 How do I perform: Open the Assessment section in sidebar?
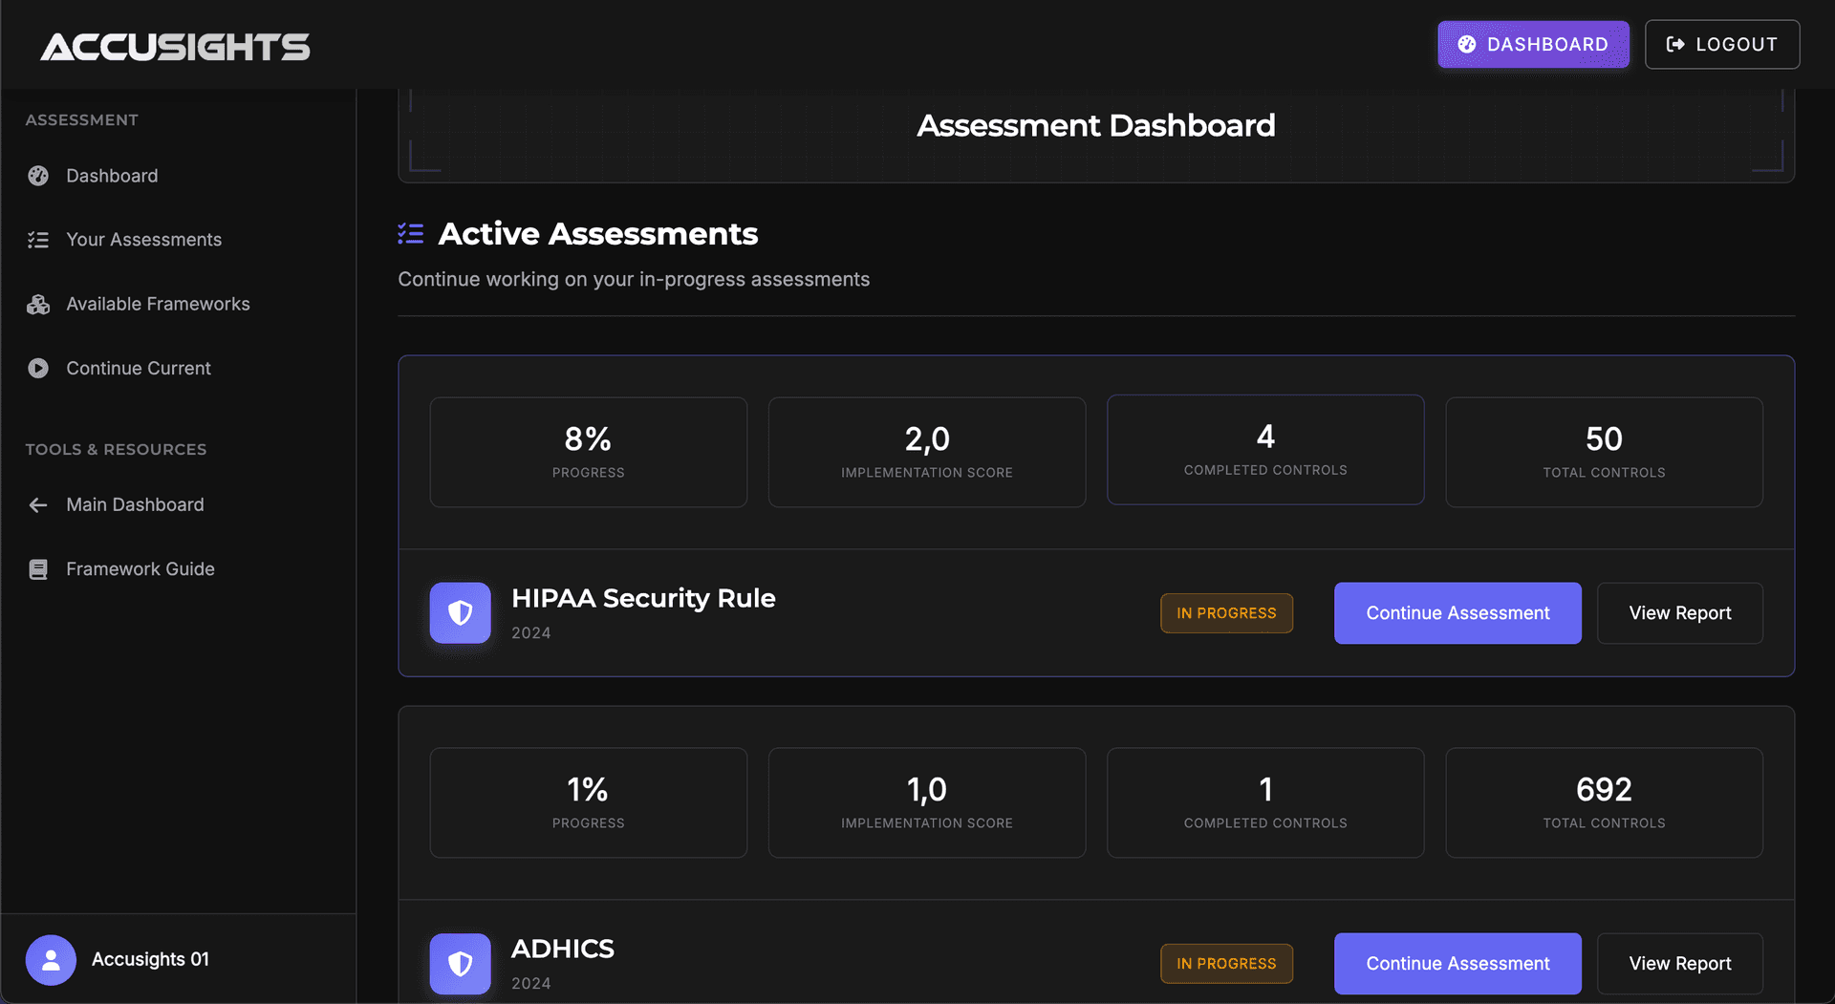pos(82,119)
